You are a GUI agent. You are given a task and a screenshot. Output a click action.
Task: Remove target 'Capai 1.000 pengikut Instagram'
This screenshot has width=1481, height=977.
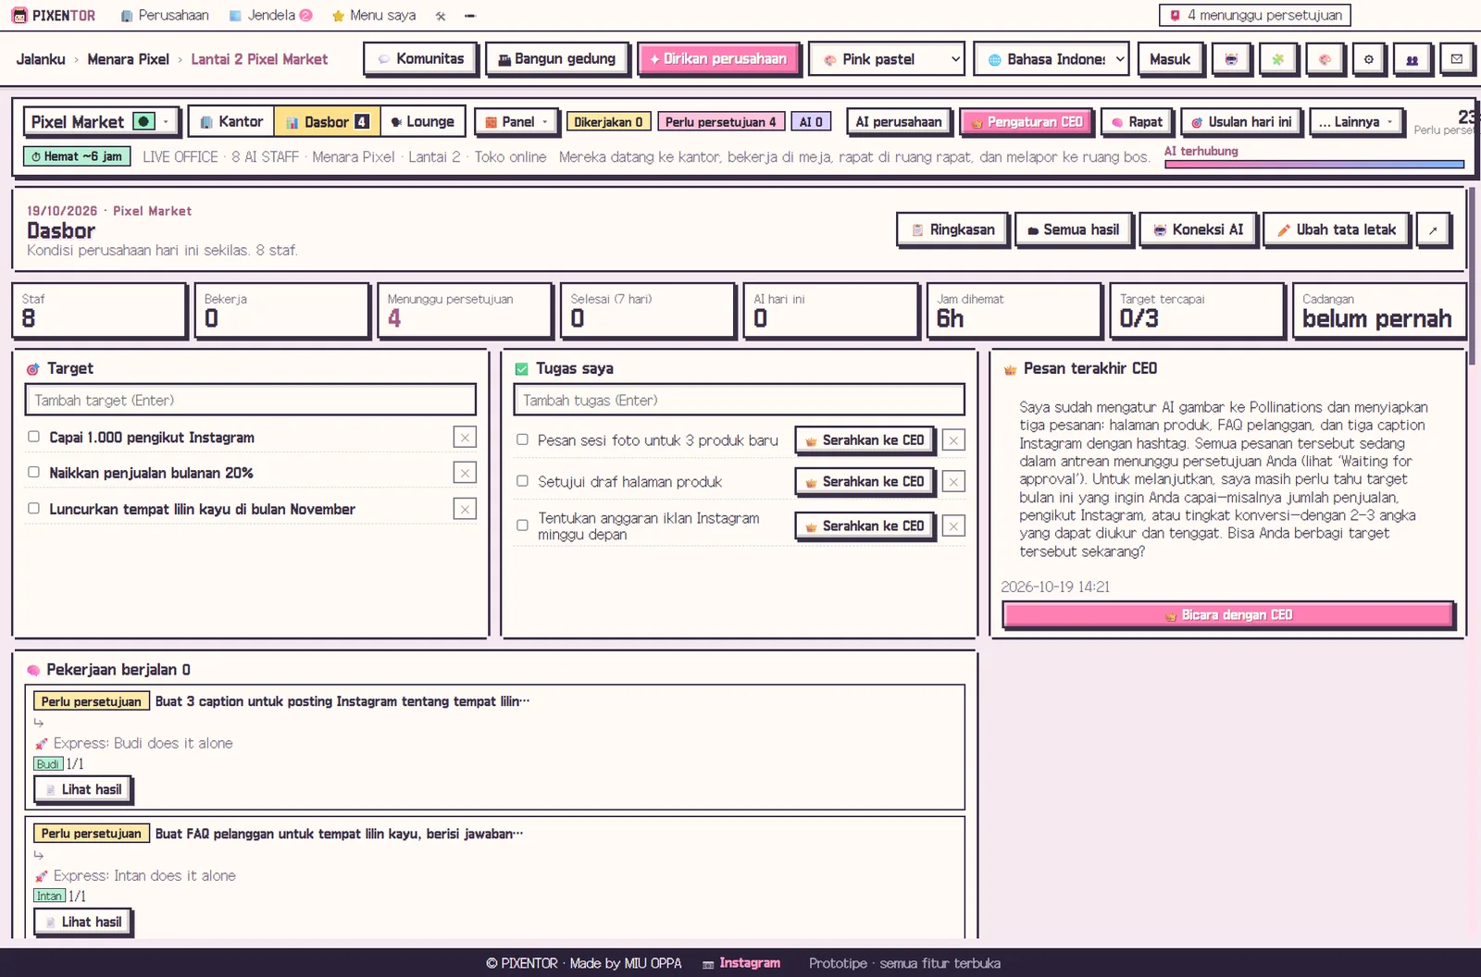[x=465, y=438]
